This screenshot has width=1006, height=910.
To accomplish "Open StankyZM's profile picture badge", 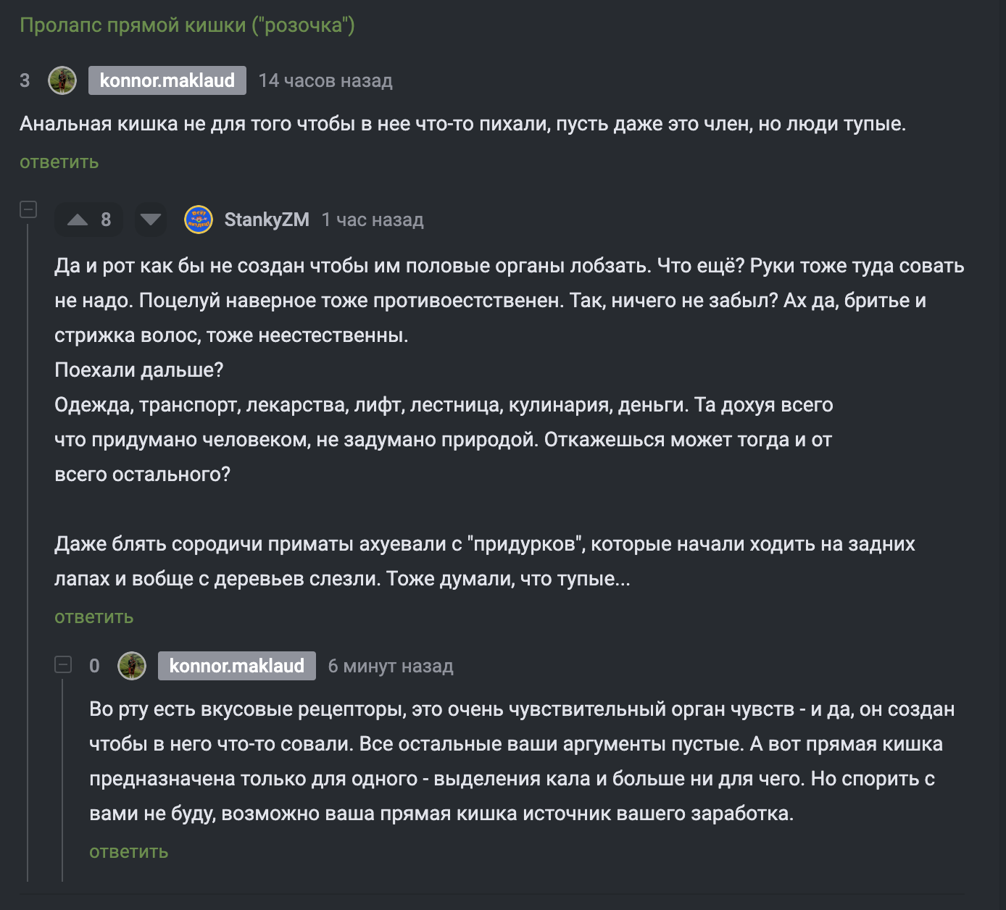I will [197, 219].
